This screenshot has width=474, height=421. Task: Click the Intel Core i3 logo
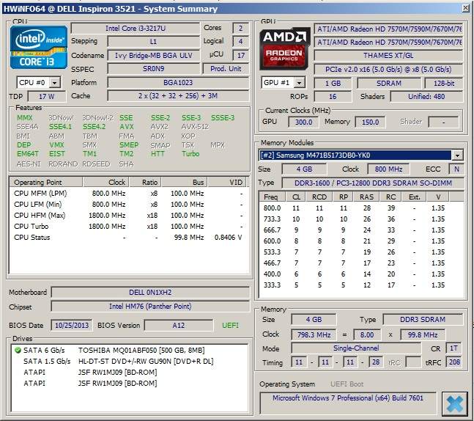(38, 47)
